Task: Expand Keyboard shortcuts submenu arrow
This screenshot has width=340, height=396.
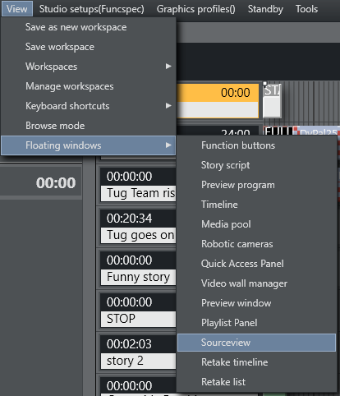Action: (168, 106)
